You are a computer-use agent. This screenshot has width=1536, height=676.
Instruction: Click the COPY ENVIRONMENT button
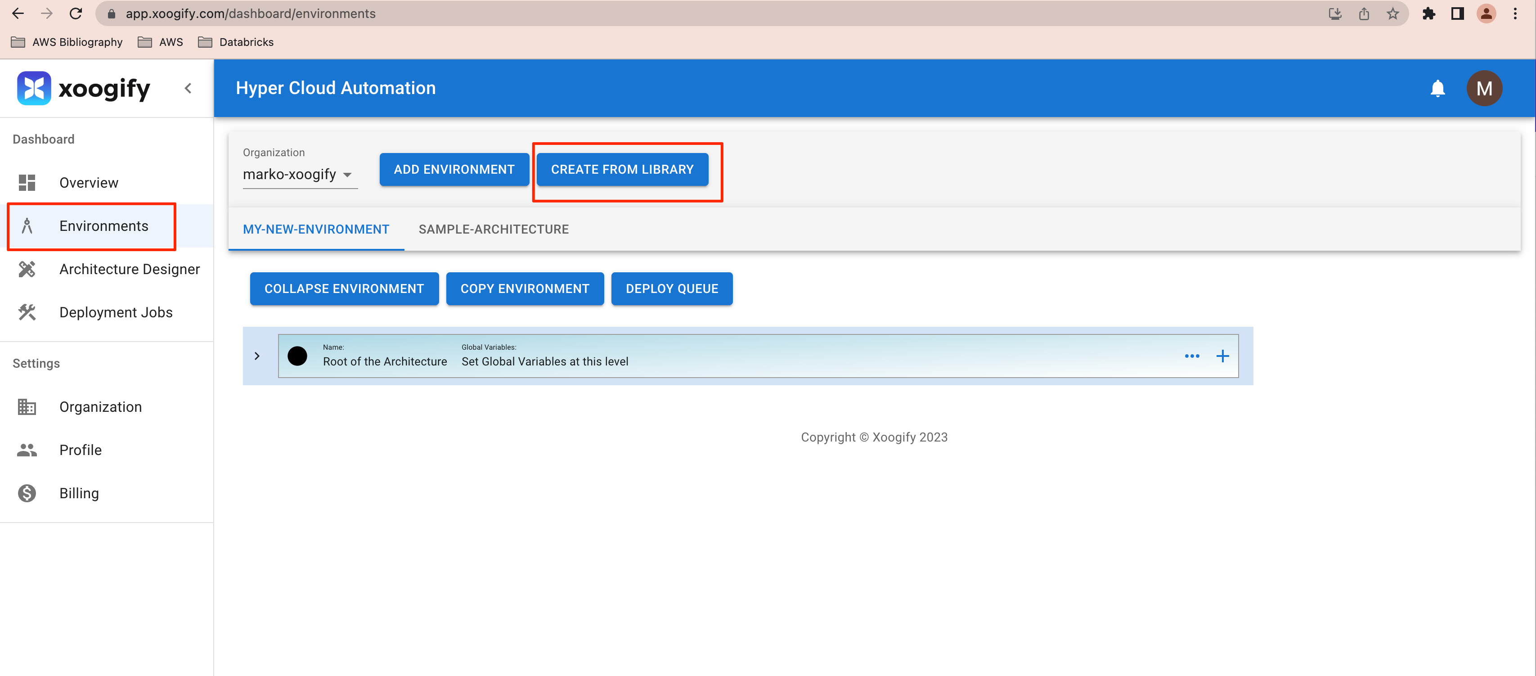click(524, 289)
